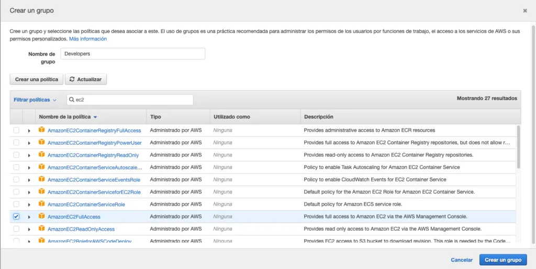Screen dimensions: 536x269
Task: Expand AmazonEC2ContainerServiceEventsRole policy details
Action: pyautogui.click(x=29, y=180)
